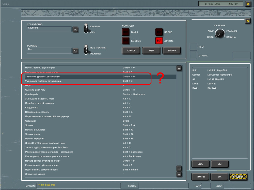
Task: Select 'Сменить цвет ИЛС' row
Action: pyautogui.click(x=100, y=90)
